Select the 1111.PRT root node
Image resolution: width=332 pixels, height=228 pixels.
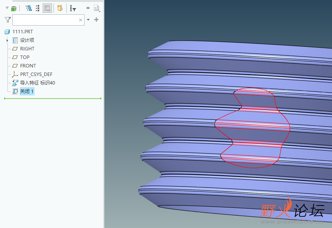(x=22, y=32)
